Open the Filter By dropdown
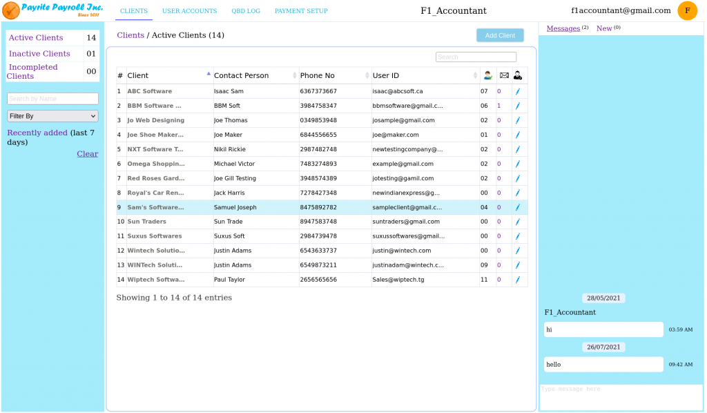This screenshot has width=707, height=413. [x=52, y=116]
